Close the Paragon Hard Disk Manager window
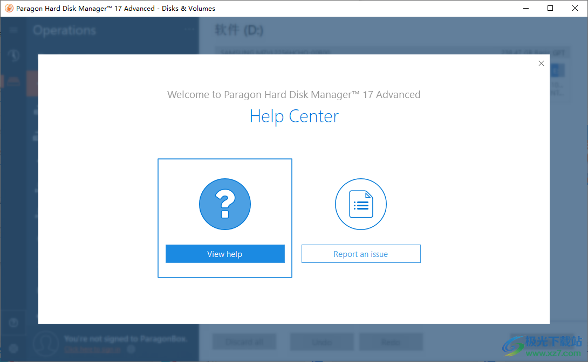Viewport: 588px width, 362px height. click(575, 8)
